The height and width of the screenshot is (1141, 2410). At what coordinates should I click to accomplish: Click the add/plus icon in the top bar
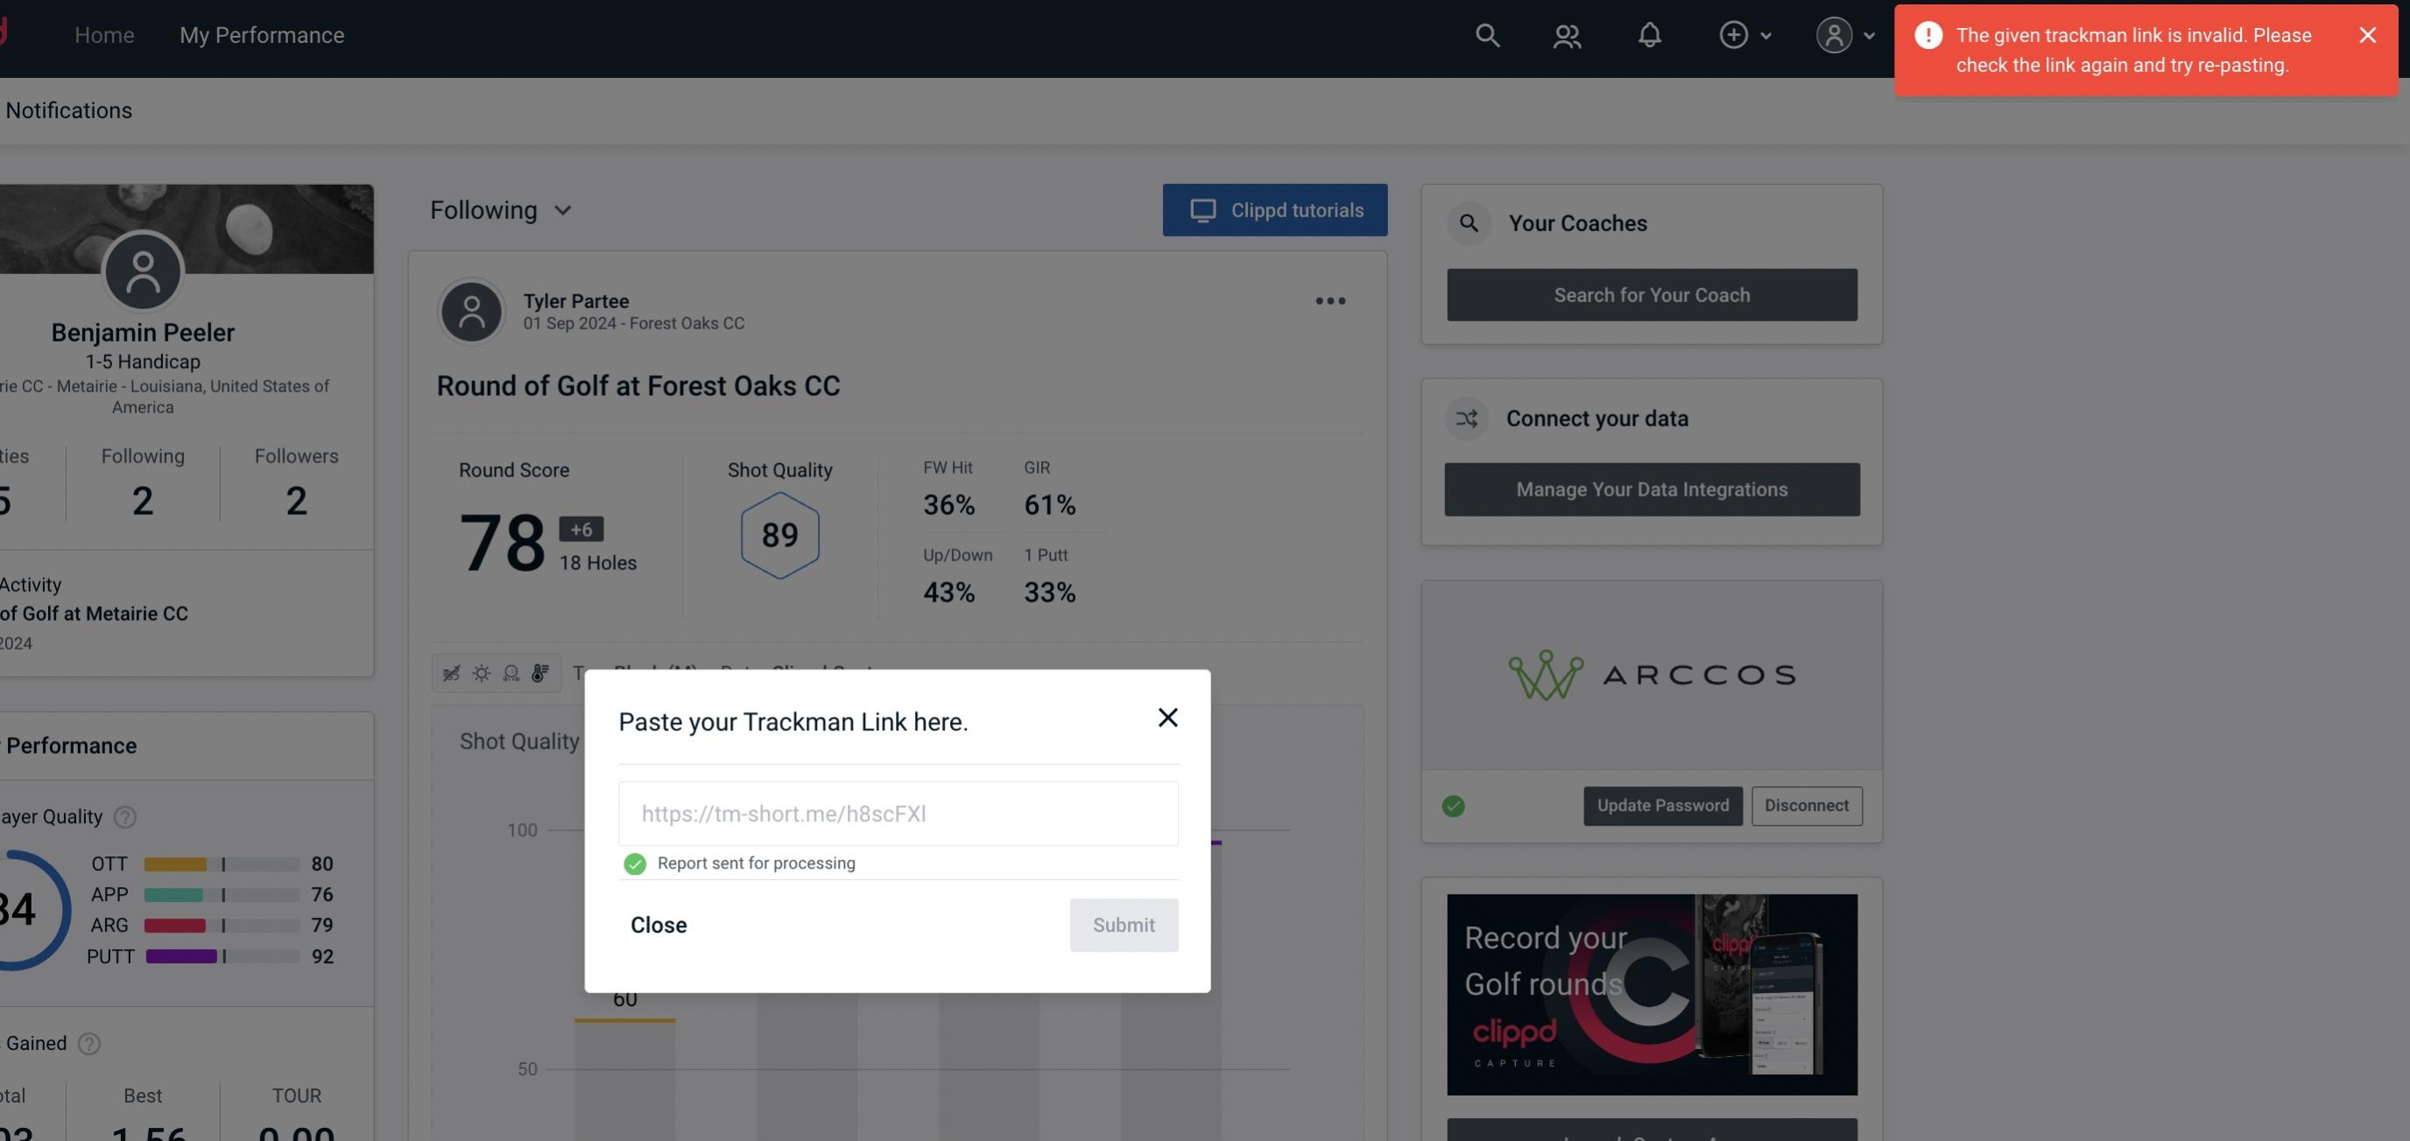point(1734,34)
